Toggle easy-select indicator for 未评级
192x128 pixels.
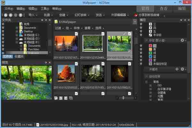pyautogui.click(x=141, y=35)
